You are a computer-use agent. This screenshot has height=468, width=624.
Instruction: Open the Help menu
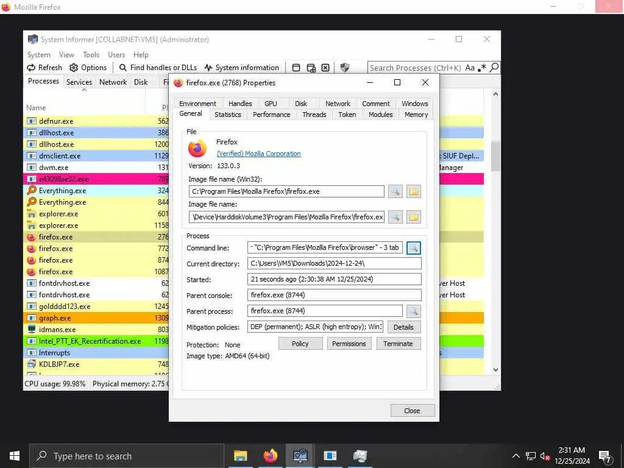click(x=141, y=55)
